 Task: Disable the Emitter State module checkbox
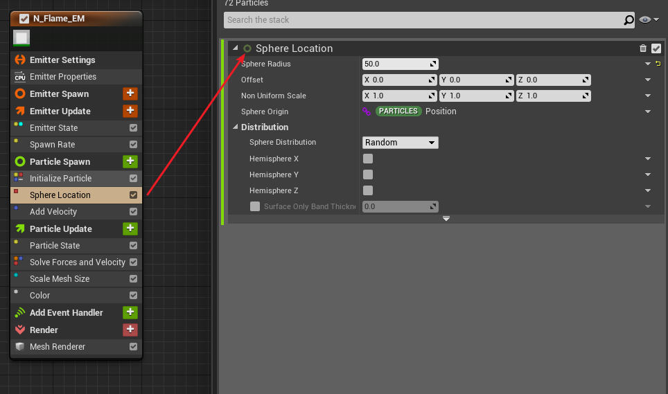pyautogui.click(x=133, y=127)
